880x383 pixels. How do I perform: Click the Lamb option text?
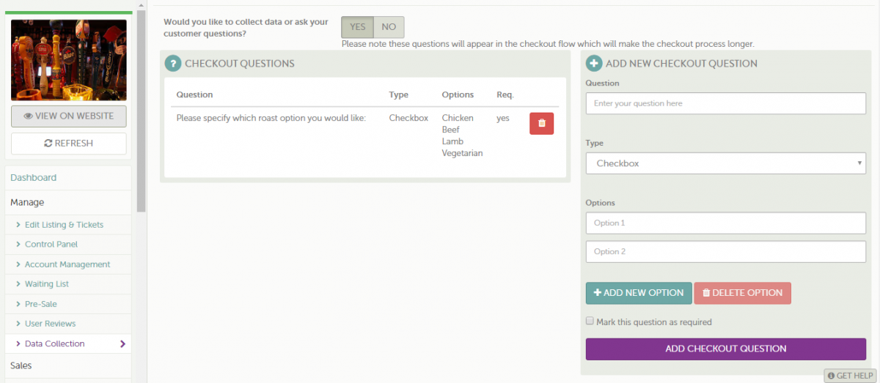point(452,141)
